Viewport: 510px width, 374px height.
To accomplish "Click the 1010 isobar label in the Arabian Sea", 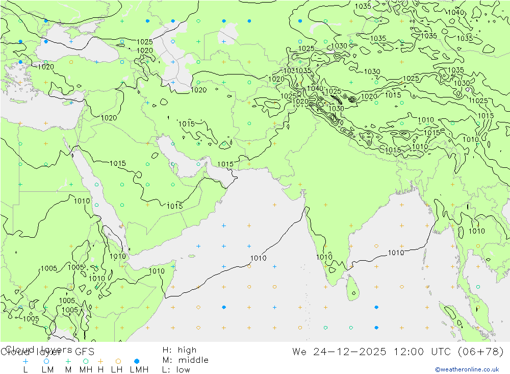I will tap(258, 258).
